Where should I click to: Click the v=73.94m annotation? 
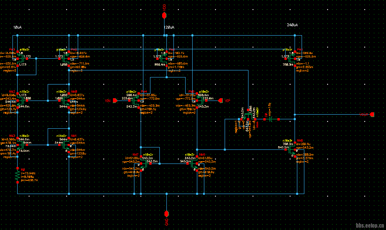point(28,173)
